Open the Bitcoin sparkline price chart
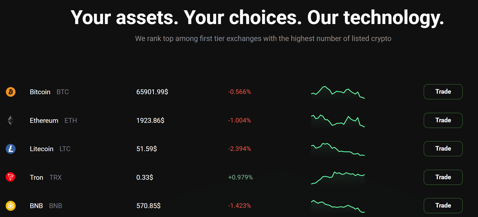 (x=338, y=93)
